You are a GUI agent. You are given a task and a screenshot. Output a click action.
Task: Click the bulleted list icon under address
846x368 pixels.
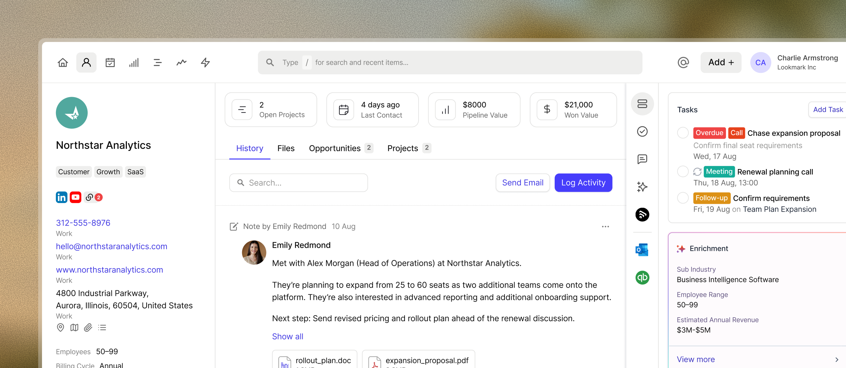102,327
